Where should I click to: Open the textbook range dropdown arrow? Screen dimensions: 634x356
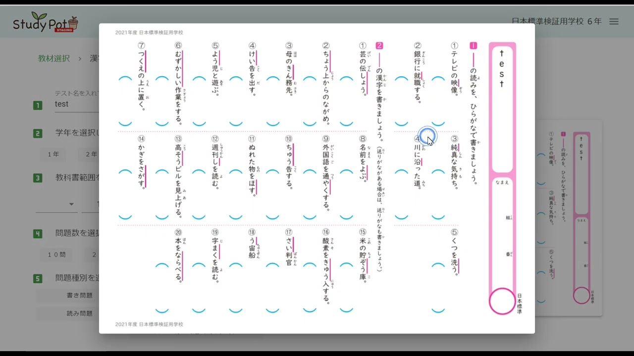(71, 204)
